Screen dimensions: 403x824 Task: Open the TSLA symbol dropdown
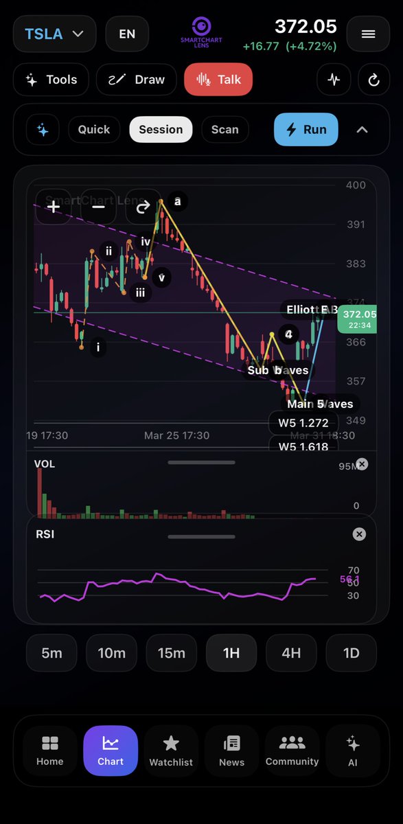click(55, 34)
